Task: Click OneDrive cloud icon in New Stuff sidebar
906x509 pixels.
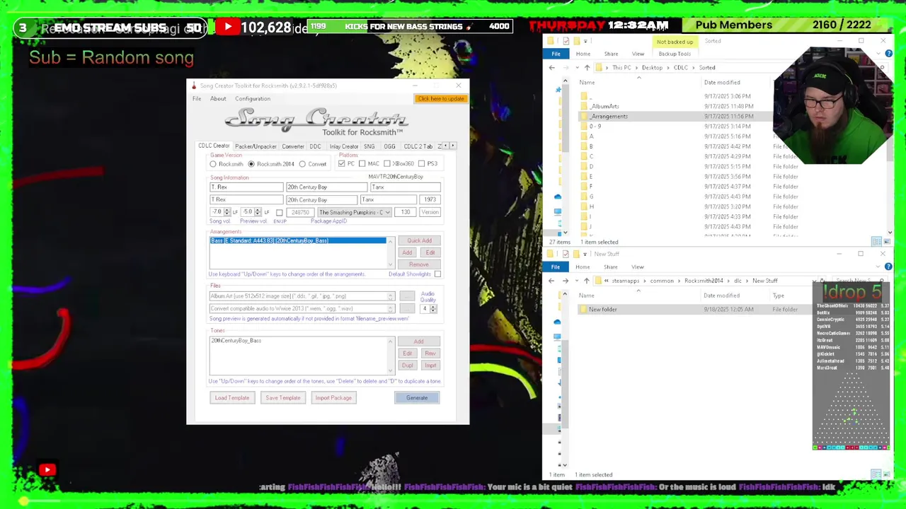Action: click(x=558, y=322)
